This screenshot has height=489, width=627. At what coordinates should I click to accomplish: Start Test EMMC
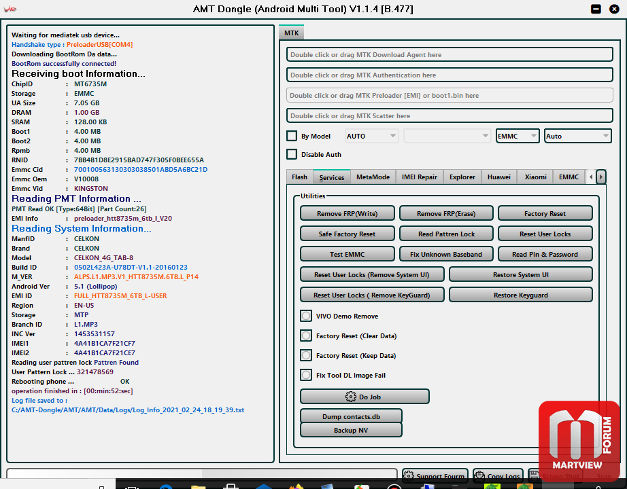coord(347,254)
